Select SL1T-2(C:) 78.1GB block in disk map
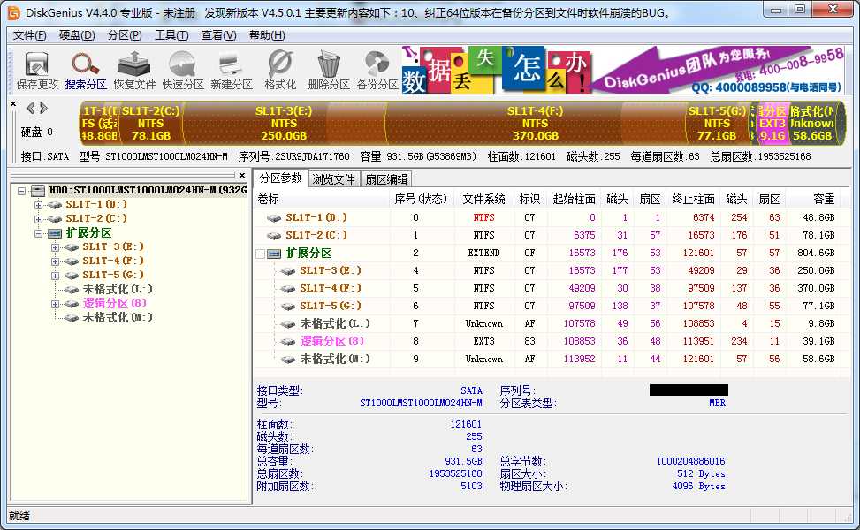The image size is (860, 530). (150, 124)
